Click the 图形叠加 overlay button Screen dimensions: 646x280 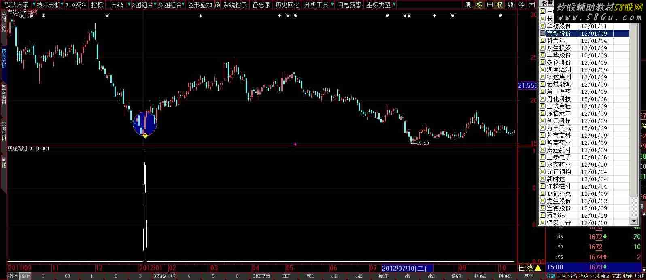pyautogui.click(x=200, y=5)
